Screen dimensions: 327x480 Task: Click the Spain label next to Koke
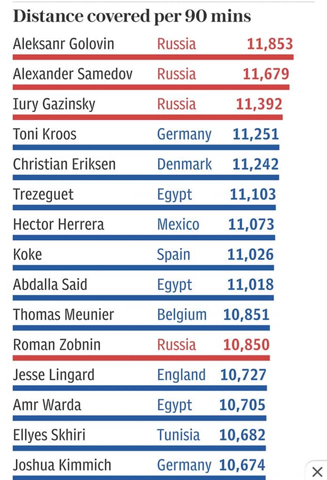(173, 255)
